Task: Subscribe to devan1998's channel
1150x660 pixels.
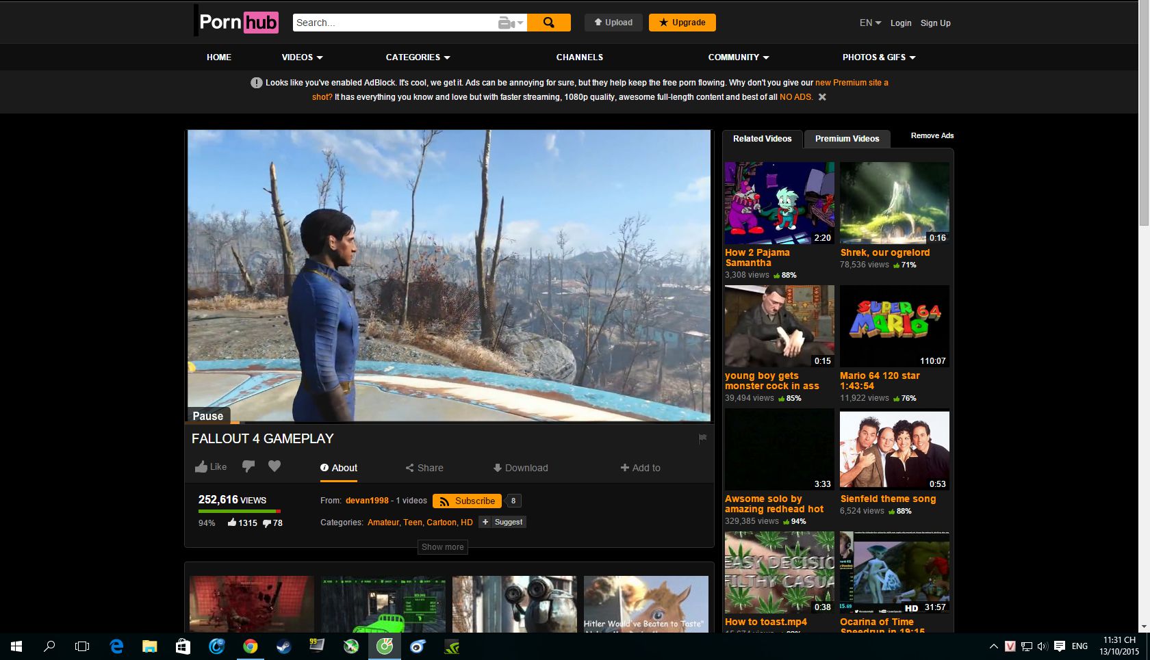Action: point(467,501)
